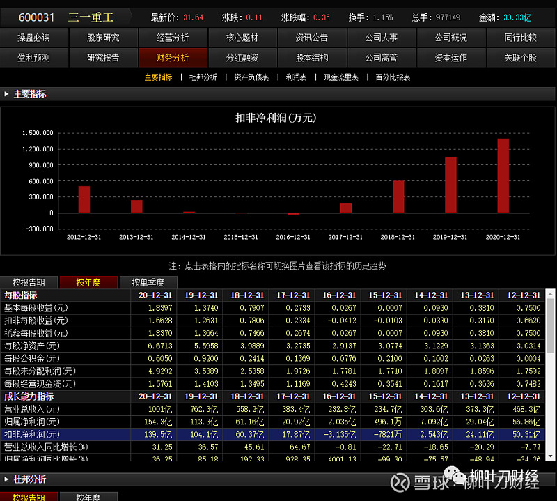This screenshot has width=557, height=501.
Task: Show chart for 稀释每股收益(元)
Action: coord(36,333)
